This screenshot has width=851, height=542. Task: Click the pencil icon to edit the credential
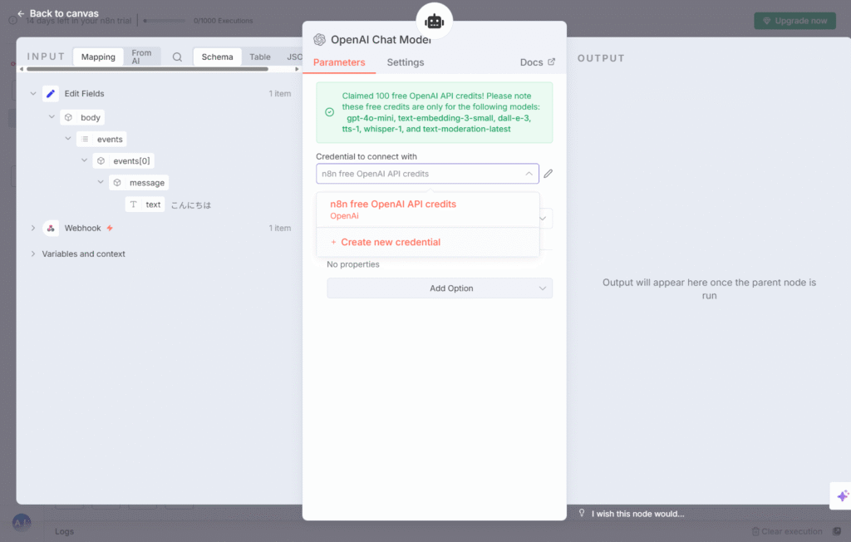(x=548, y=174)
